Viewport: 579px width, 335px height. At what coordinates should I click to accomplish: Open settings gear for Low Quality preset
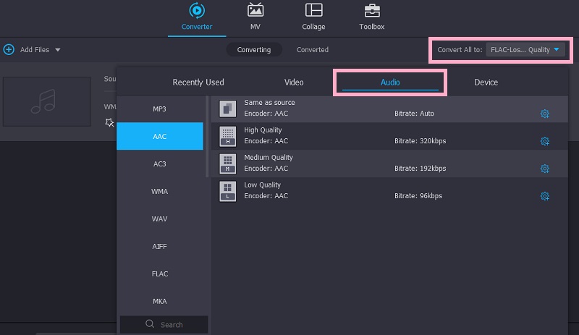[545, 196]
